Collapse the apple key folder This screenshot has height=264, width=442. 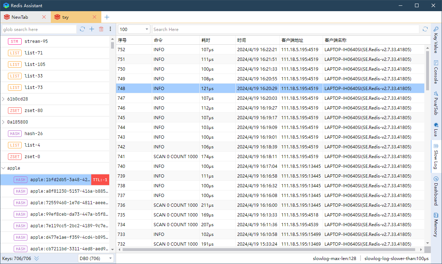point(4,168)
